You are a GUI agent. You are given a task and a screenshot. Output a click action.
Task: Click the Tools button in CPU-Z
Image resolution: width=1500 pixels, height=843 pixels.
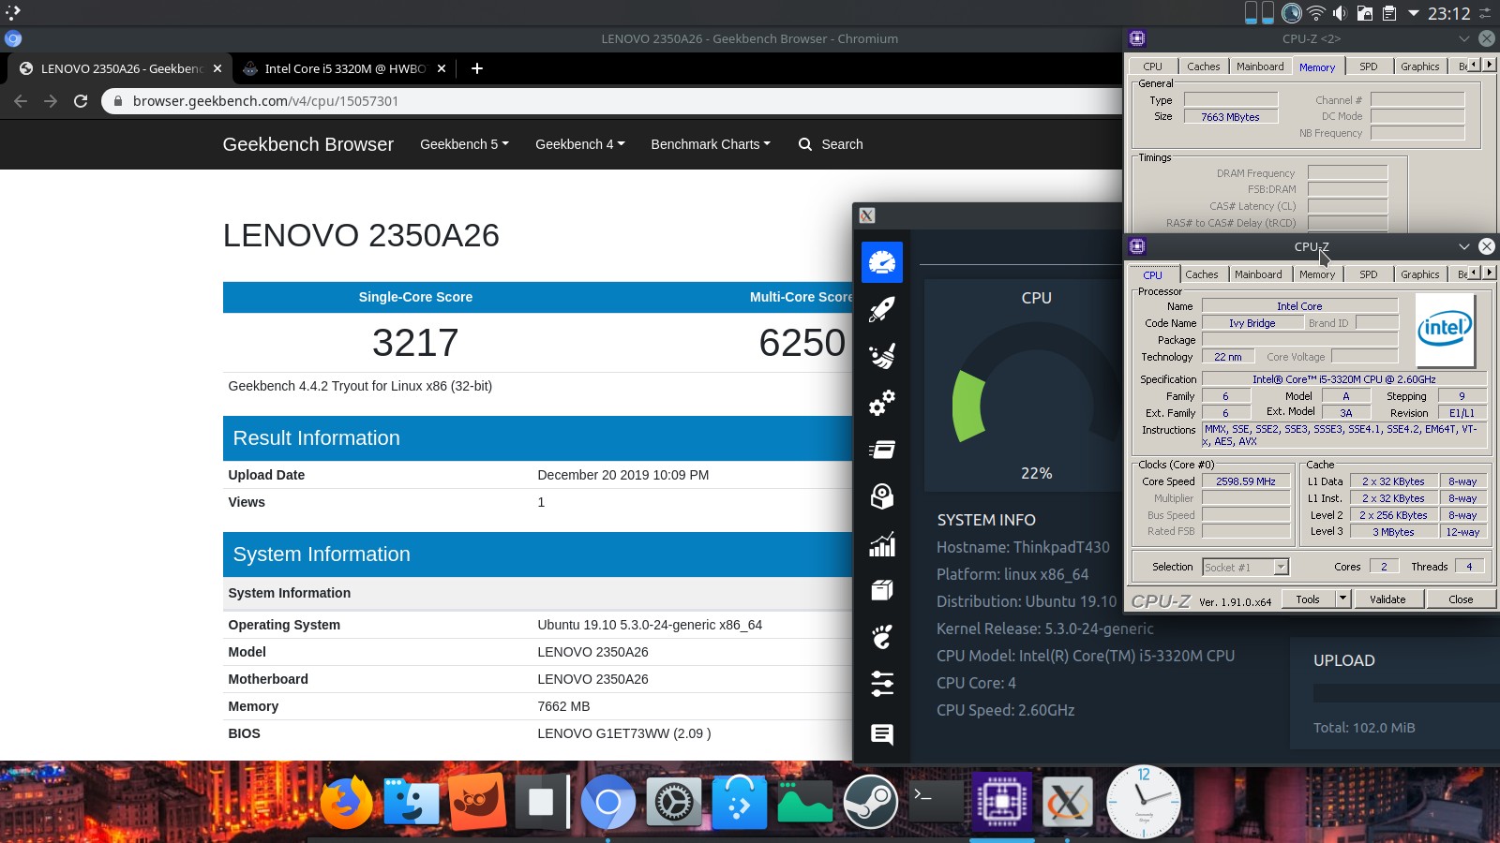coord(1308,599)
